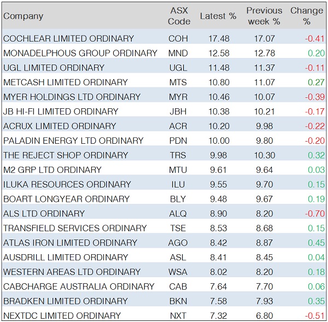
Task: Select UGL LIMITED ORDINARY row name
Action: [54, 68]
